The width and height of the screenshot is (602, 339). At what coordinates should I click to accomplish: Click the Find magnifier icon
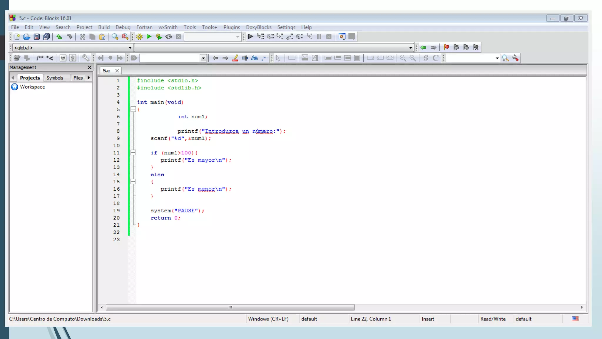coord(115,37)
